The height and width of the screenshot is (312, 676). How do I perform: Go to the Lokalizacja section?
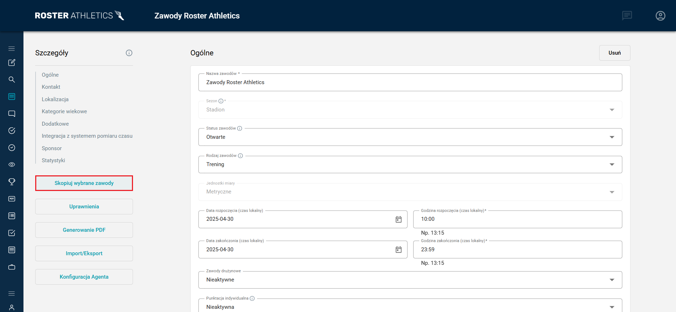55,99
